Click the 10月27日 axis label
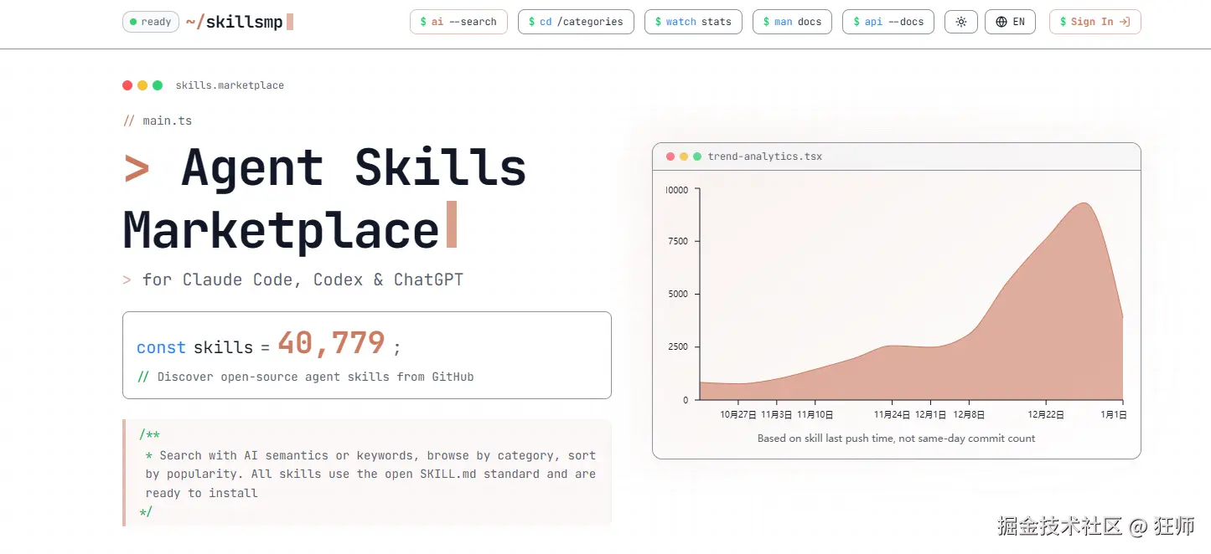Viewport: 1211px width, 554px height. coord(738,414)
